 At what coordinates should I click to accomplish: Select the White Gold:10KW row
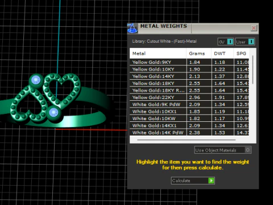pyautogui.click(x=189, y=118)
